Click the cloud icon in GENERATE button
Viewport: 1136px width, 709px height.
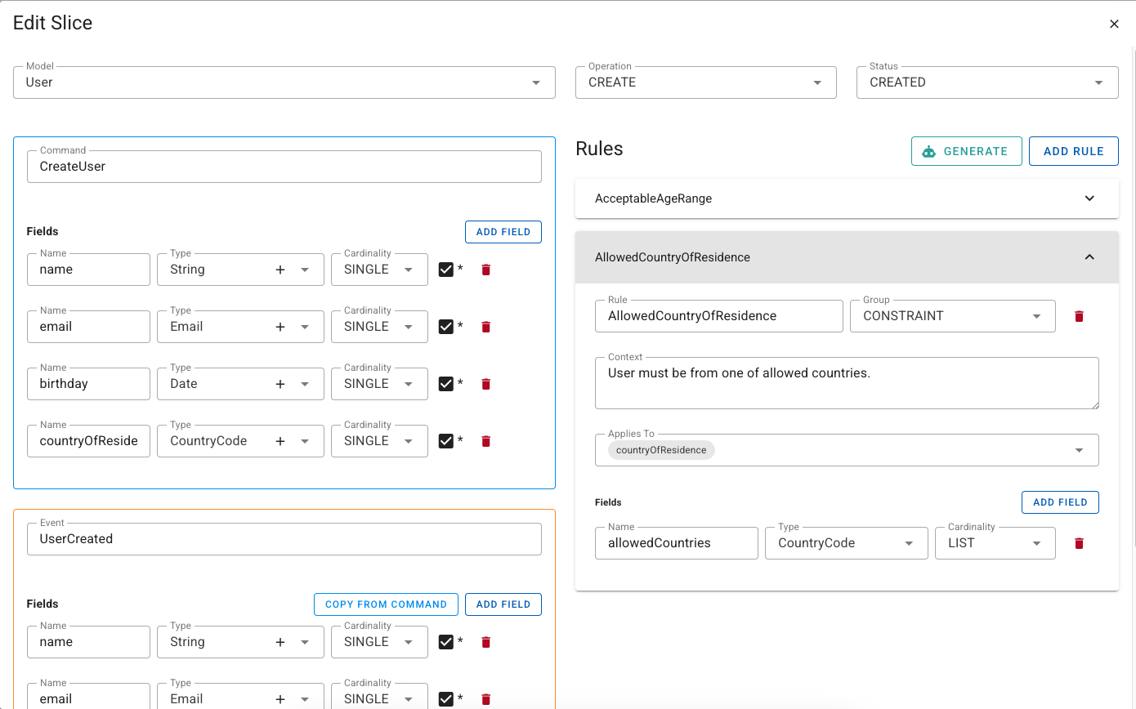pos(929,151)
